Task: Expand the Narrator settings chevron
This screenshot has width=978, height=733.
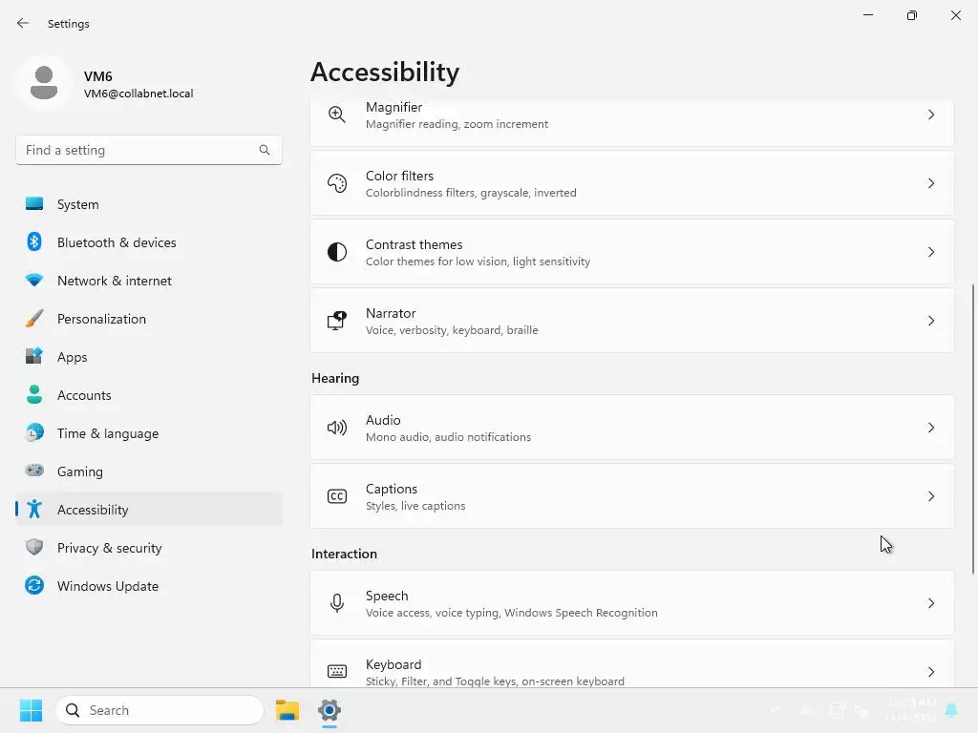Action: click(x=931, y=321)
